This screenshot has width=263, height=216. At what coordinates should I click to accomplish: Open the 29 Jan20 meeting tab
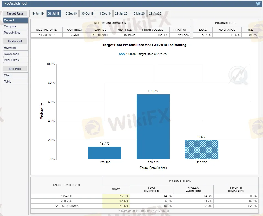[121, 13]
